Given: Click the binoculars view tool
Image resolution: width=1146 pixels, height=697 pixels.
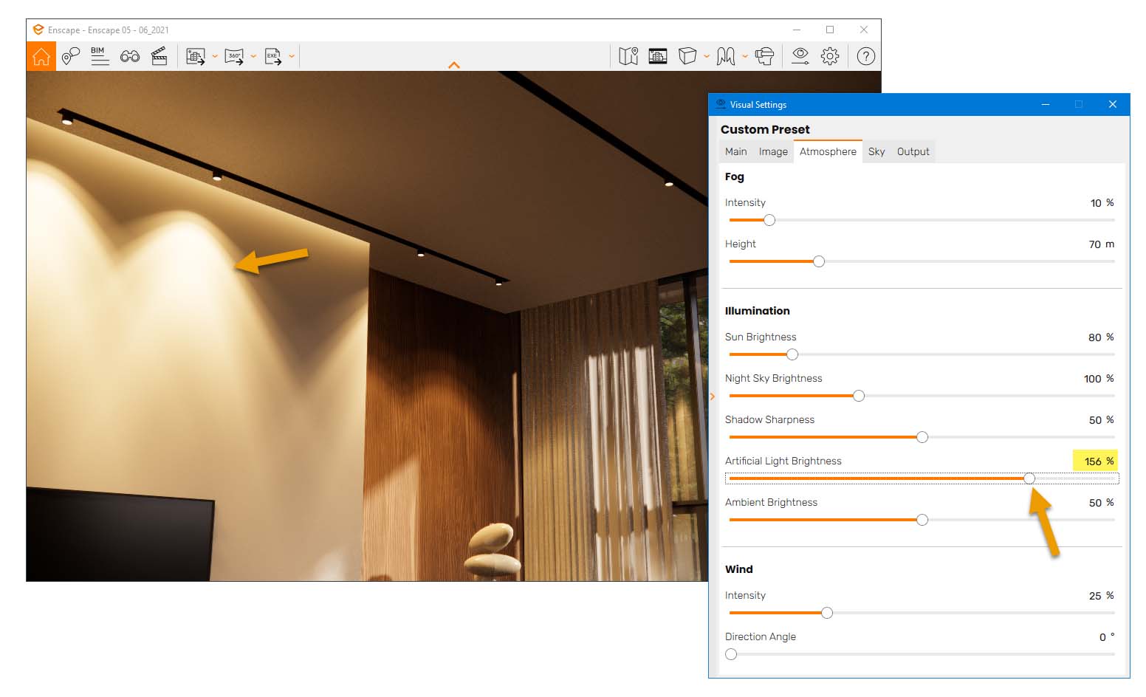Looking at the screenshot, I should pos(130,56).
